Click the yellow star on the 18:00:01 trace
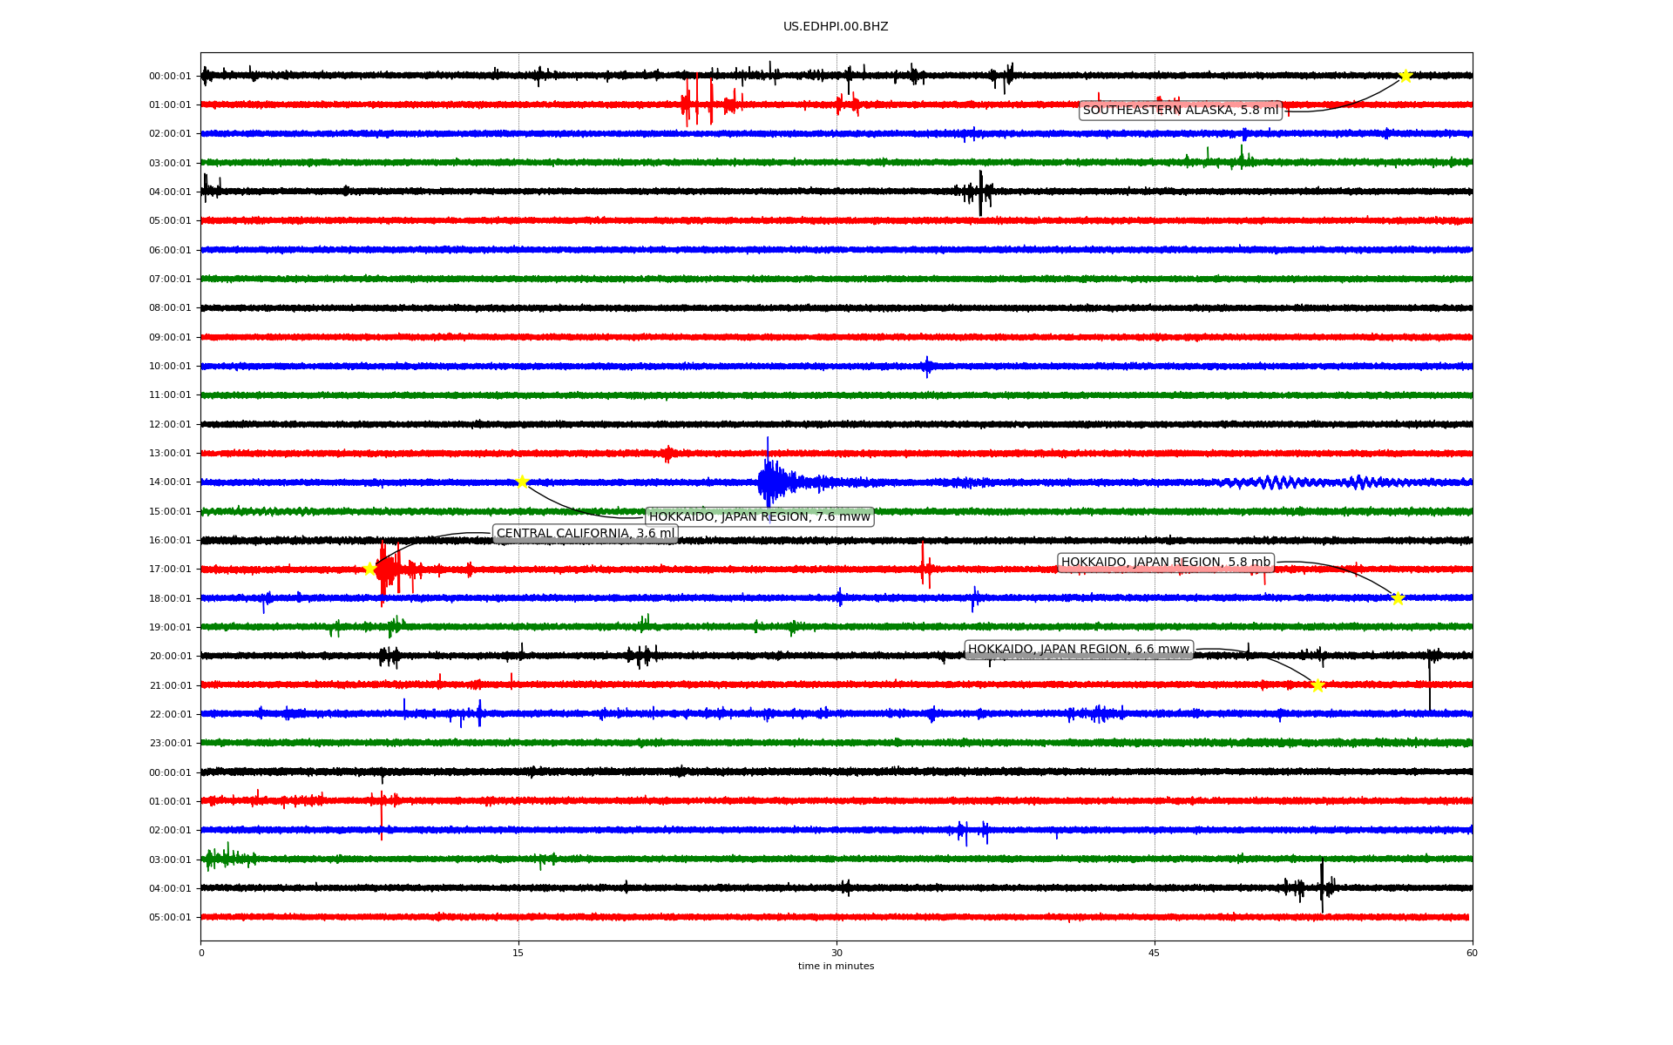1673x1045 pixels. pos(1398,598)
